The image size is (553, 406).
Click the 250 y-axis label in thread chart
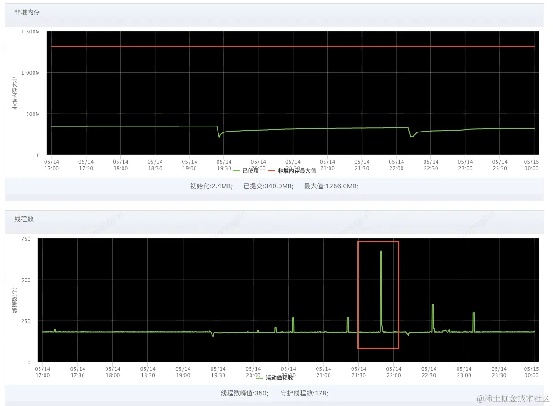pos(27,321)
